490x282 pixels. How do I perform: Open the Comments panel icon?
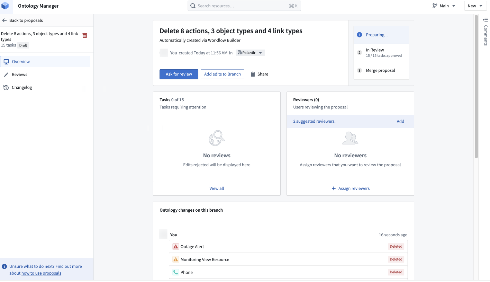point(485,20)
